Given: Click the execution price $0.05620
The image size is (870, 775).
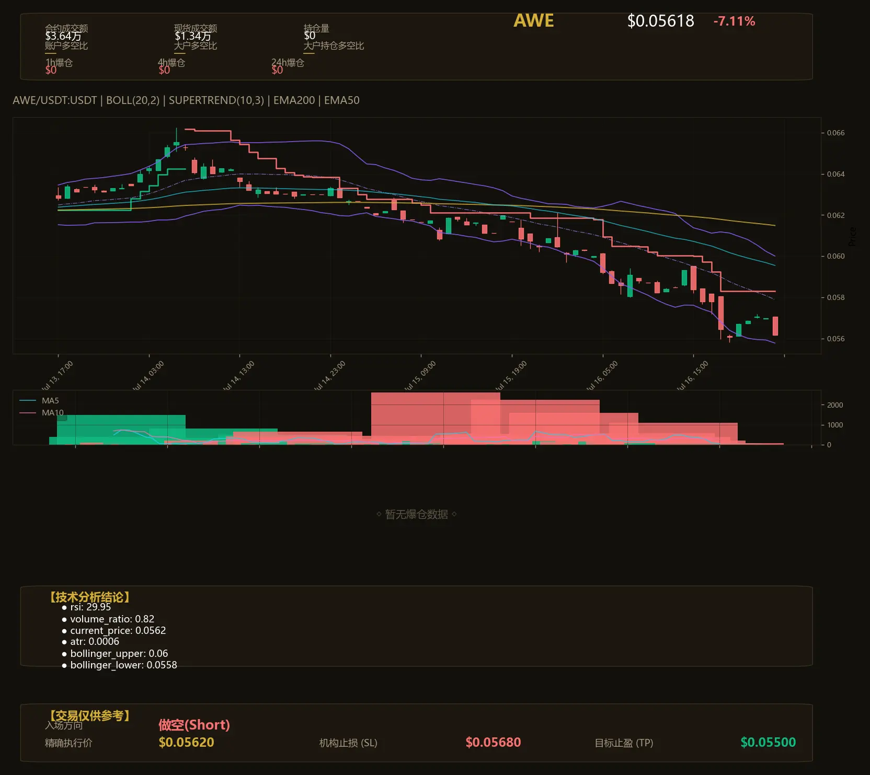Looking at the screenshot, I should (x=187, y=743).
